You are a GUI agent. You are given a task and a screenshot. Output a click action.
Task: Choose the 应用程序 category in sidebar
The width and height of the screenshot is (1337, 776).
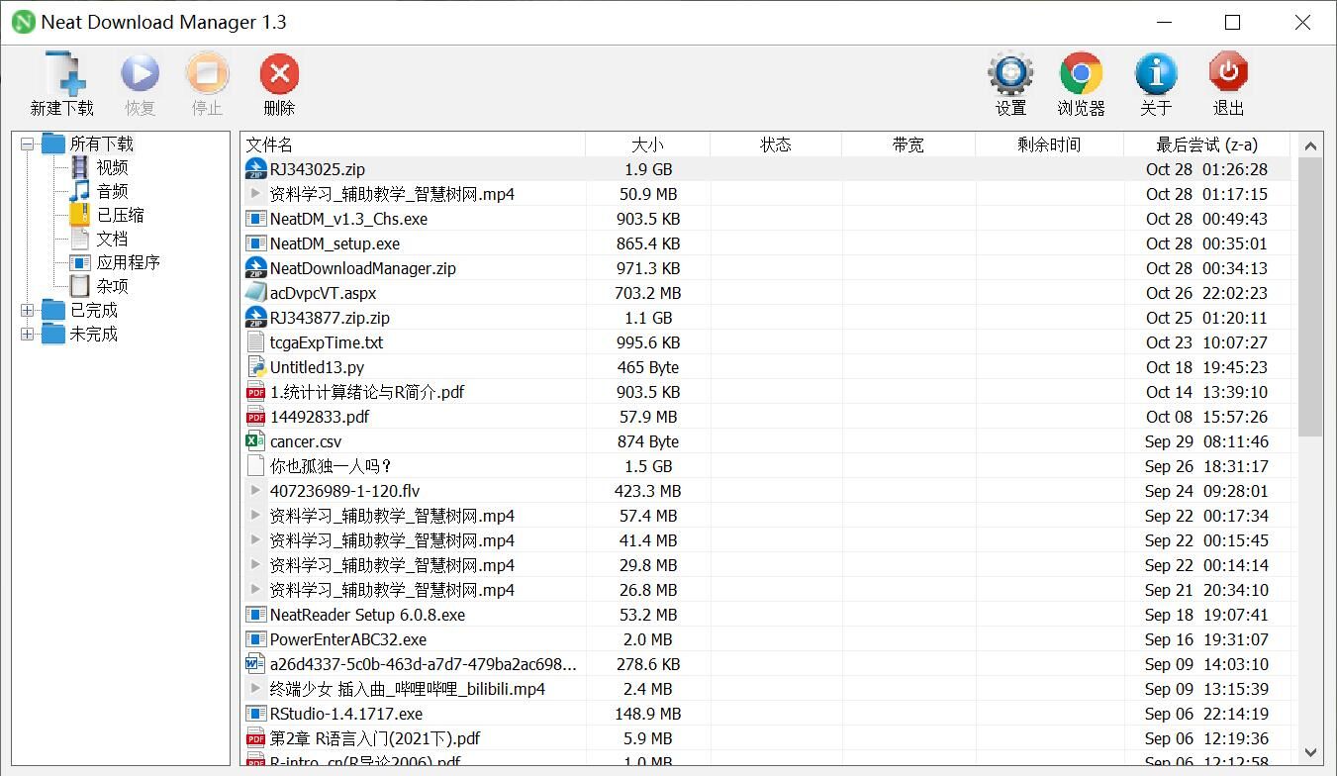pos(128,263)
